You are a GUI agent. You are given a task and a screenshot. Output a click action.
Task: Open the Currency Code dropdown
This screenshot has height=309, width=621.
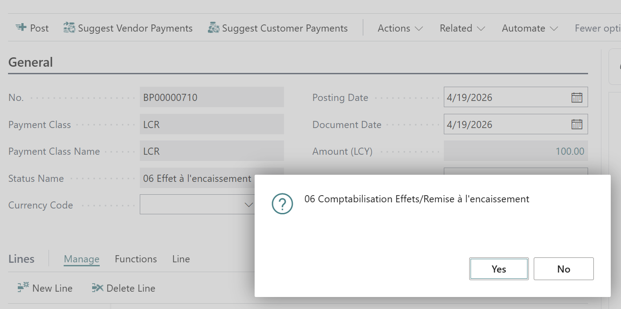(x=248, y=204)
